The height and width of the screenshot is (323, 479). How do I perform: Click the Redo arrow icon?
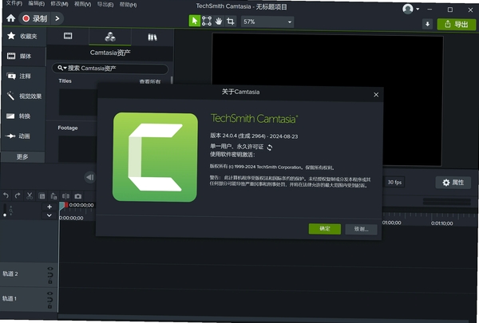[x=18, y=195]
